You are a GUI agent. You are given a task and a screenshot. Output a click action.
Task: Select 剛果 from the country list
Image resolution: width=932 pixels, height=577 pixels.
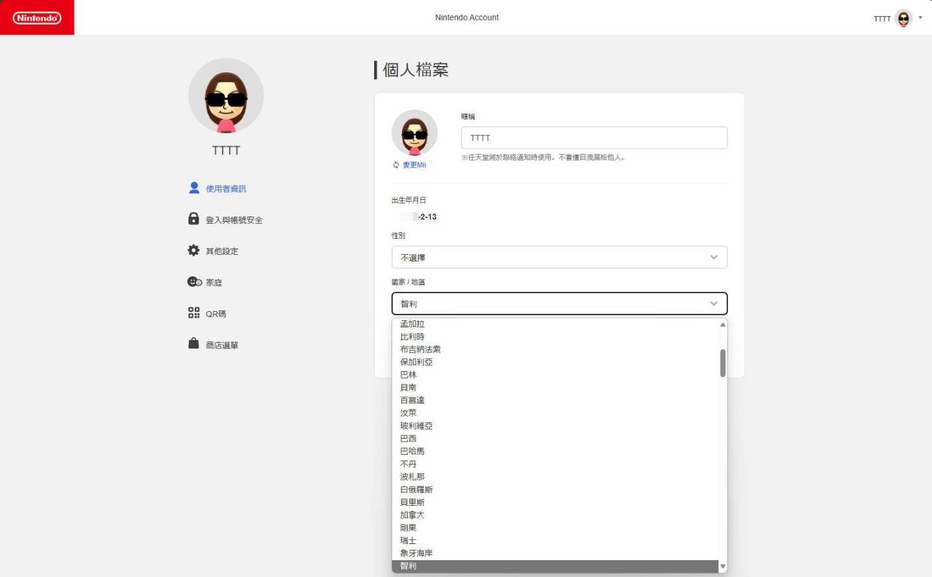pyautogui.click(x=555, y=528)
